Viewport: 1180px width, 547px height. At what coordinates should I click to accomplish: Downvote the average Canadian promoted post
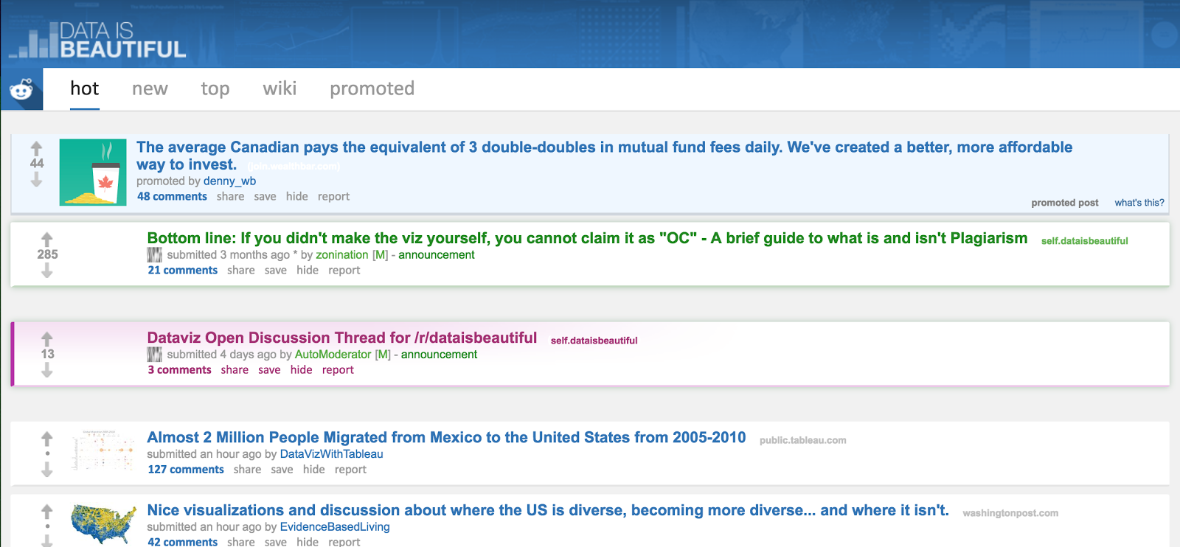point(37,179)
